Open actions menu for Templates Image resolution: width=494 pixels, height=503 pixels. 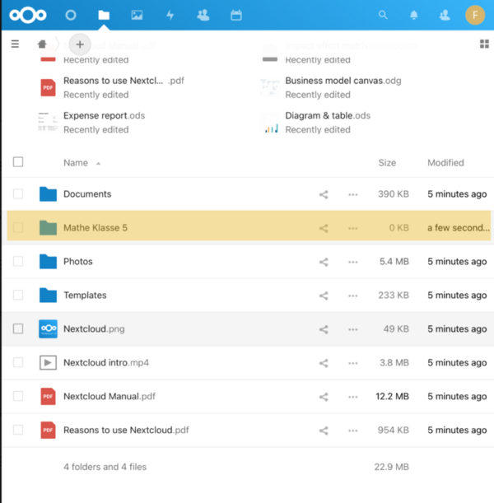click(x=353, y=296)
